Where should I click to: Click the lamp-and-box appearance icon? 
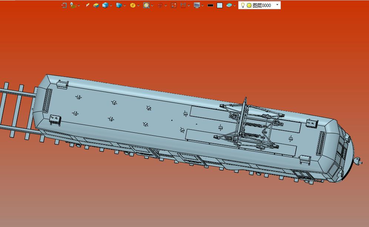click(73, 6)
